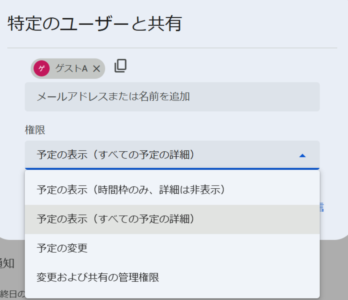The height and width of the screenshot is (300, 348).
Task: Click the 権限 combo box selected value
Action: coord(115,155)
